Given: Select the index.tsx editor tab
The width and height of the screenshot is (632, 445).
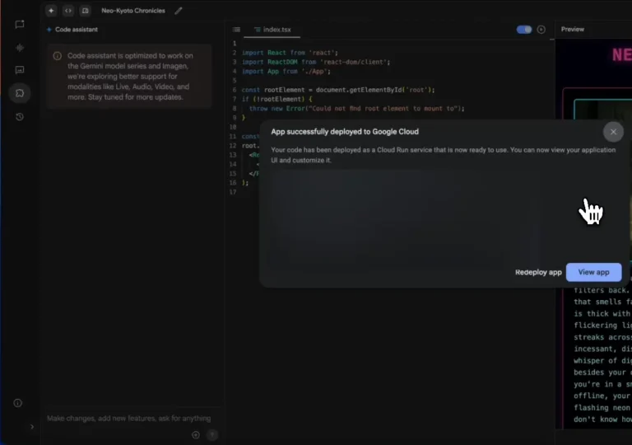Looking at the screenshot, I should click(272, 30).
